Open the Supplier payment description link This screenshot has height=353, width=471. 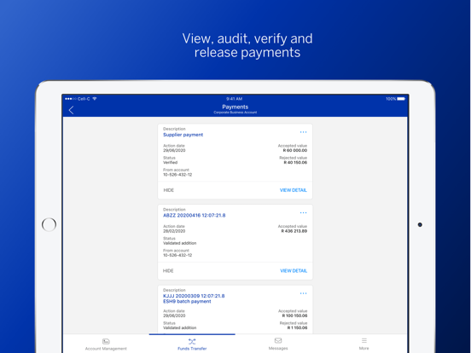(x=183, y=135)
